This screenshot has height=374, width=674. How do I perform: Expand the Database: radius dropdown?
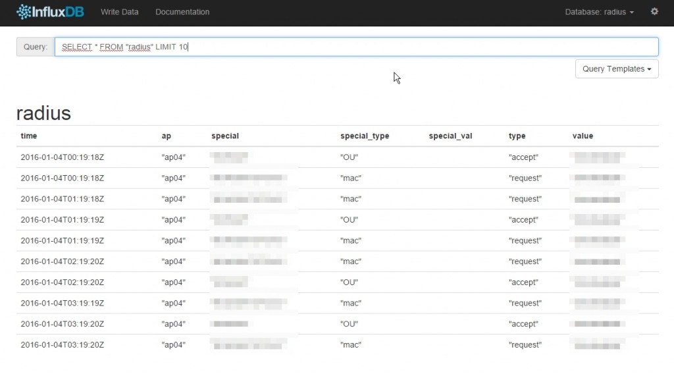(x=599, y=12)
